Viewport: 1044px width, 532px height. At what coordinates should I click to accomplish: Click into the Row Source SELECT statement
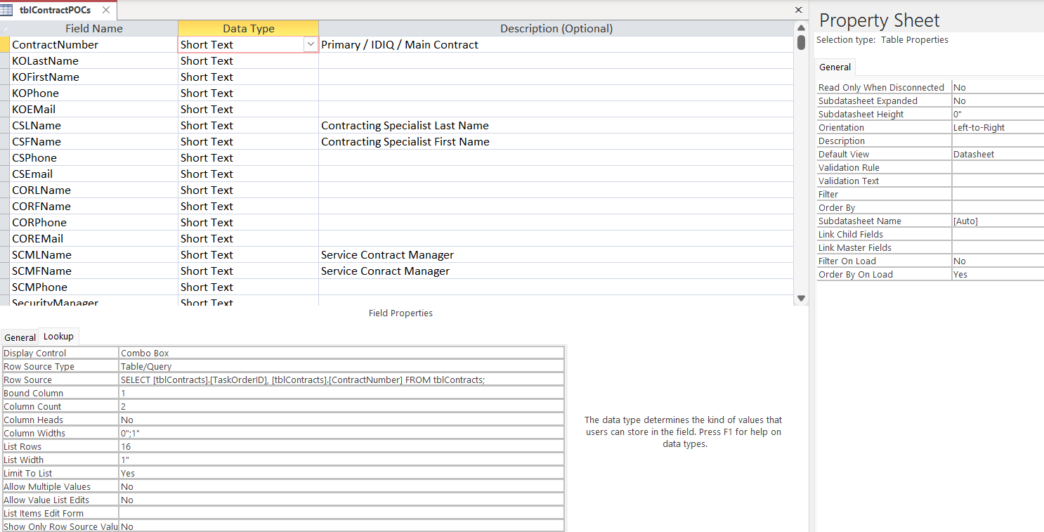tap(341, 380)
